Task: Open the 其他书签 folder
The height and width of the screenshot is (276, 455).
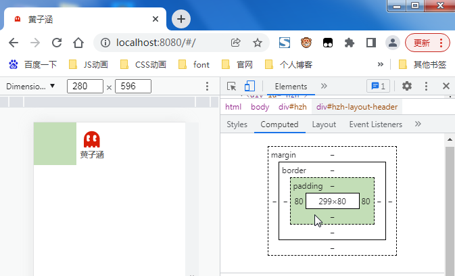Action: 423,64
